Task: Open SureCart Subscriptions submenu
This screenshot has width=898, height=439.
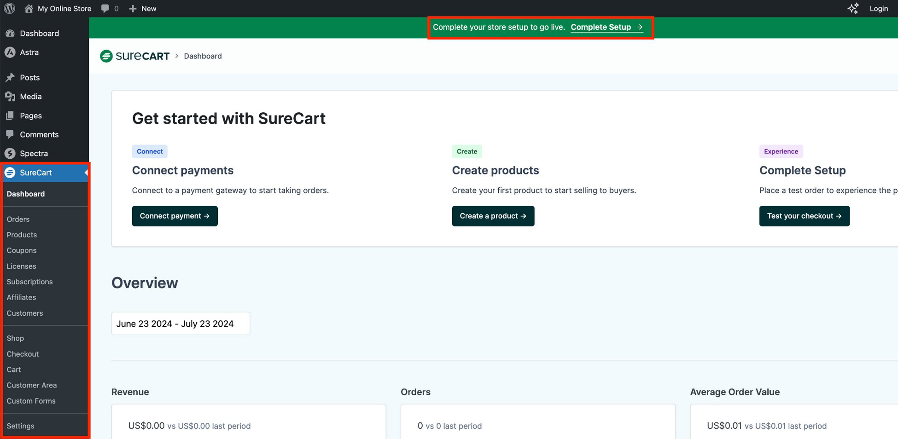Action: [29, 282]
